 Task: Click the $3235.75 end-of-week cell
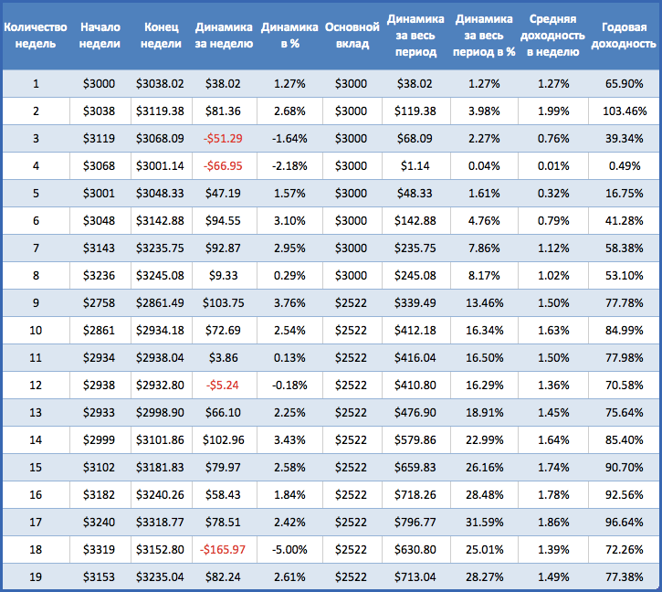click(160, 248)
